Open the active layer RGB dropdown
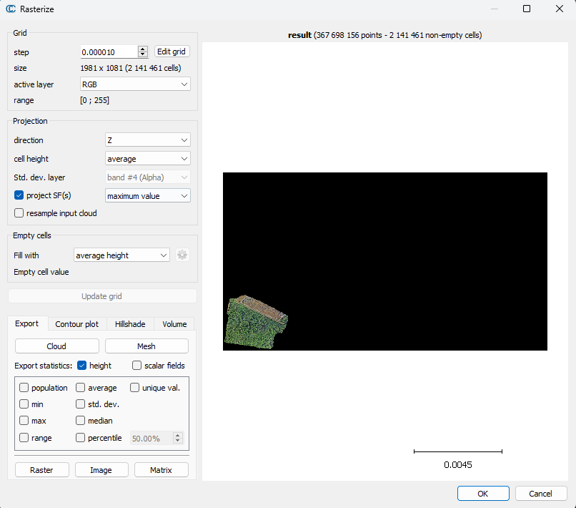Screen dimensions: 576x508 135,84
